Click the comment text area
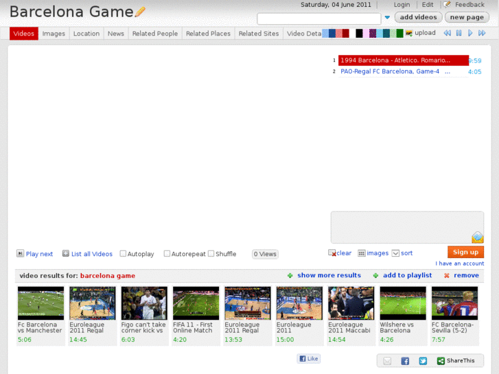This screenshot has height=374, width=499. [x=407, y=227]
